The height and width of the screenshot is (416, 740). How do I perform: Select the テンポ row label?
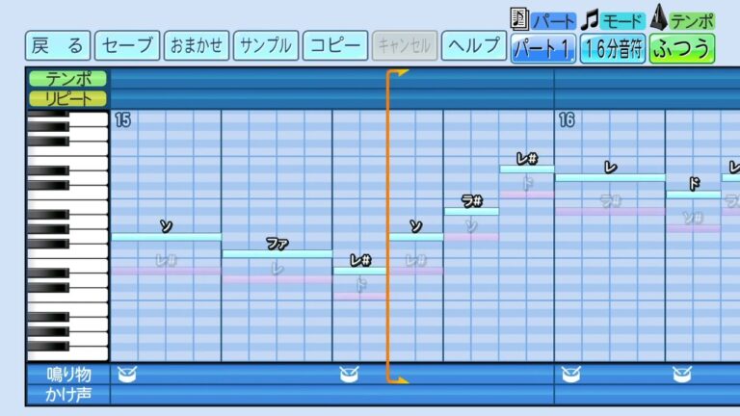point(67,79)
